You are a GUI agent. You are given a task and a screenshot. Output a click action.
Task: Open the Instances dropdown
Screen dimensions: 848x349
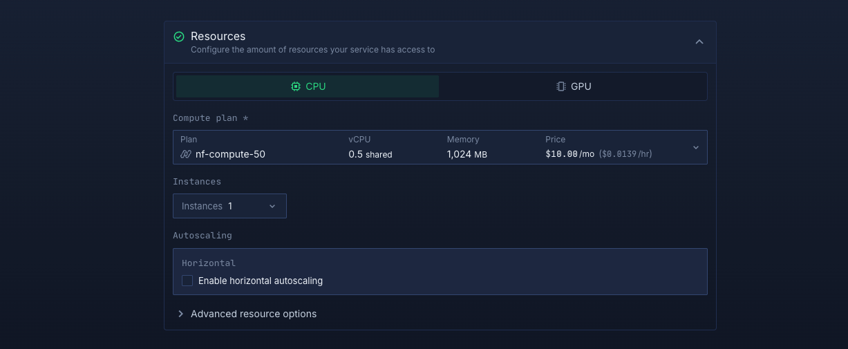click(x=229, y=206)
